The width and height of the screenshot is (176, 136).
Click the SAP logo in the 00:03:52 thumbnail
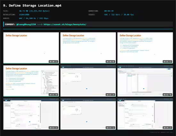[x=63, y=100]
